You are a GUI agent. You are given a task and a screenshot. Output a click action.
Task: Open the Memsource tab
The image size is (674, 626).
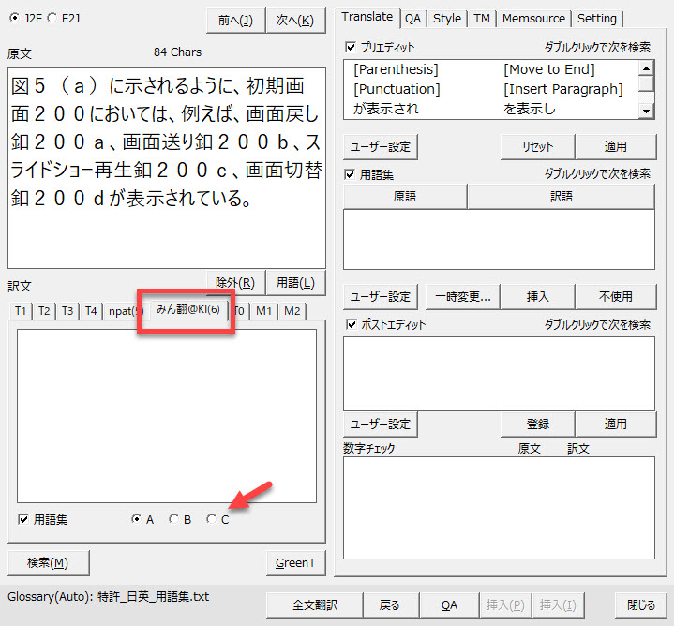pyautogui.click(x=533, y=18)
